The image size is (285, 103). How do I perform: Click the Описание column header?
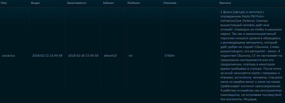point(170,3)
